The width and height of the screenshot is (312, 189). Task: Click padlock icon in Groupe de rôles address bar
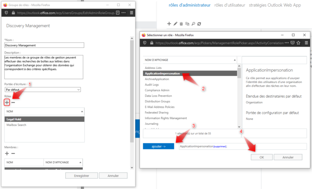(x=13, y=13)
